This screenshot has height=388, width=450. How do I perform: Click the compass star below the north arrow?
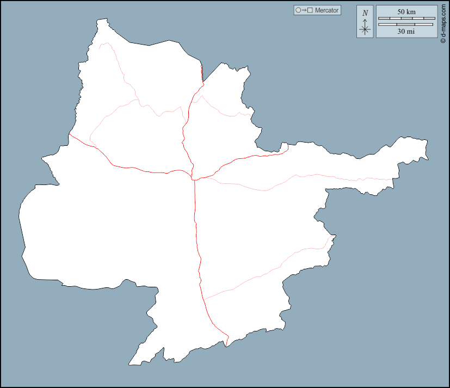365,29
